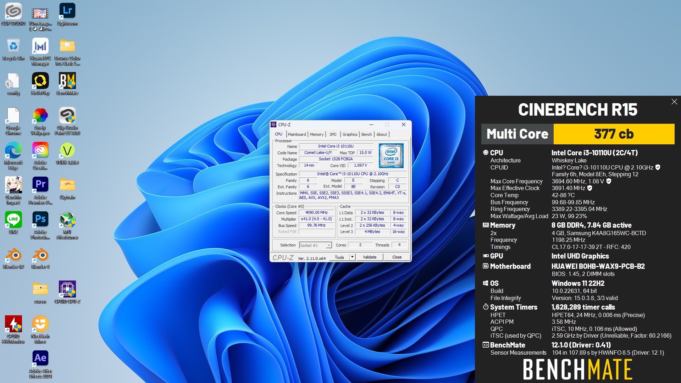The width and height of the screenshot is (681, 383).
Task: Click the 377 cb Multi Core score
Action: [x=614, y=134]
